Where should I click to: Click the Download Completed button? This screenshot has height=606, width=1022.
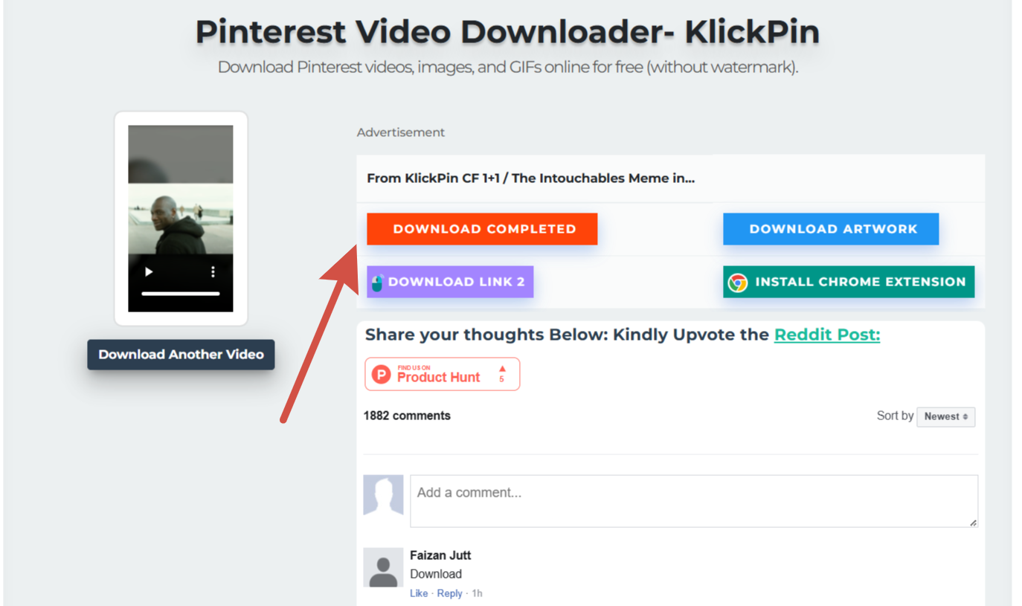[482, 229]
